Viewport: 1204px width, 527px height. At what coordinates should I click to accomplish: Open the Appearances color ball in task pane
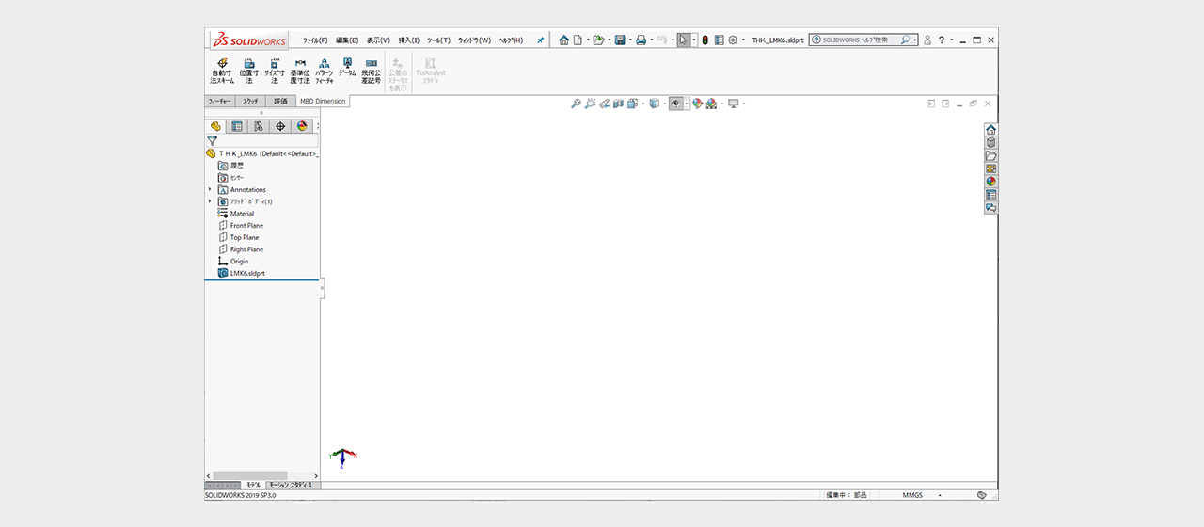pyautogui.click(x=990, y=182)
